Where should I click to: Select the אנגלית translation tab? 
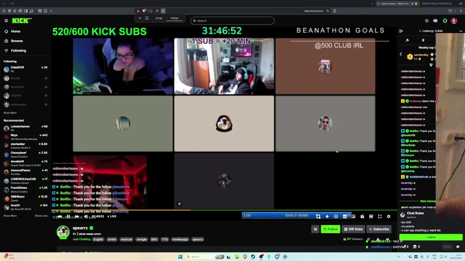pos(174,18)
